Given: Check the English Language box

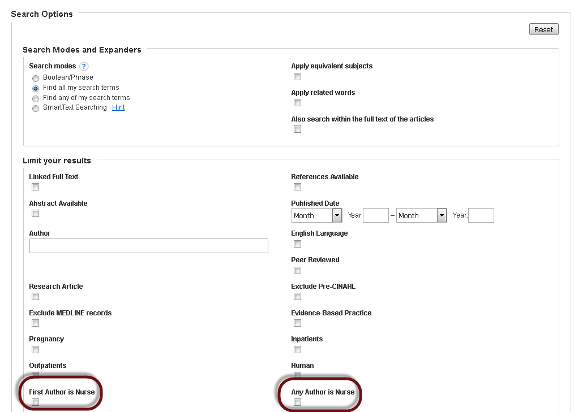Looking at the screenshot, I should (x=297, y=244).
